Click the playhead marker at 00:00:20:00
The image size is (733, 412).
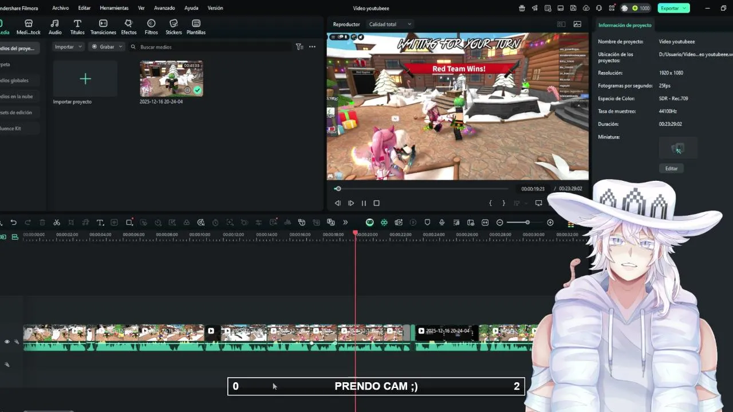(x=356, y=233)
